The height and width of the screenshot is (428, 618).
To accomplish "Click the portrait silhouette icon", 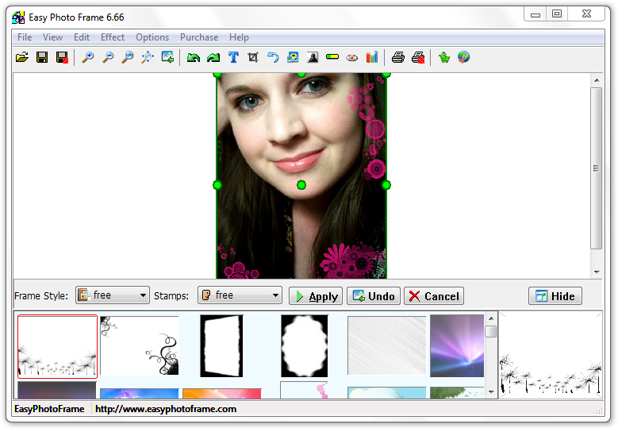I will click(x=313, y=58).
